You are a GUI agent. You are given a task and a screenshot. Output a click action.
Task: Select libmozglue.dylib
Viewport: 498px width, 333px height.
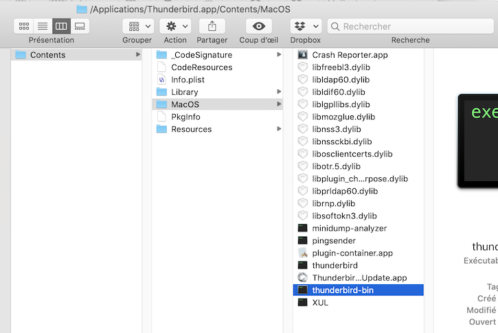click(x=359, y=117)
